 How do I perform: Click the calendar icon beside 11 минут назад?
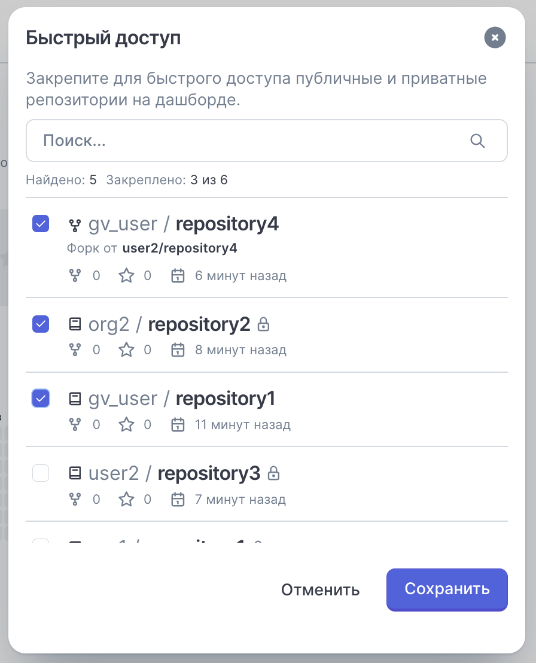[x=178, y=424]
